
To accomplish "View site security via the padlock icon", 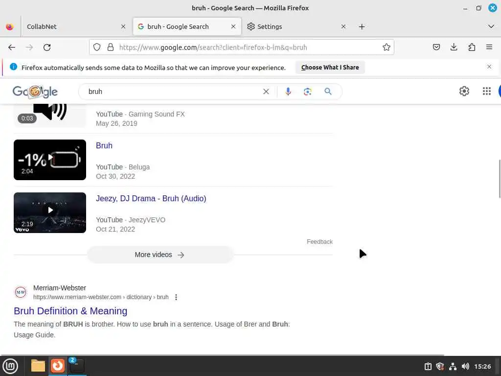I will coord(111,47).
